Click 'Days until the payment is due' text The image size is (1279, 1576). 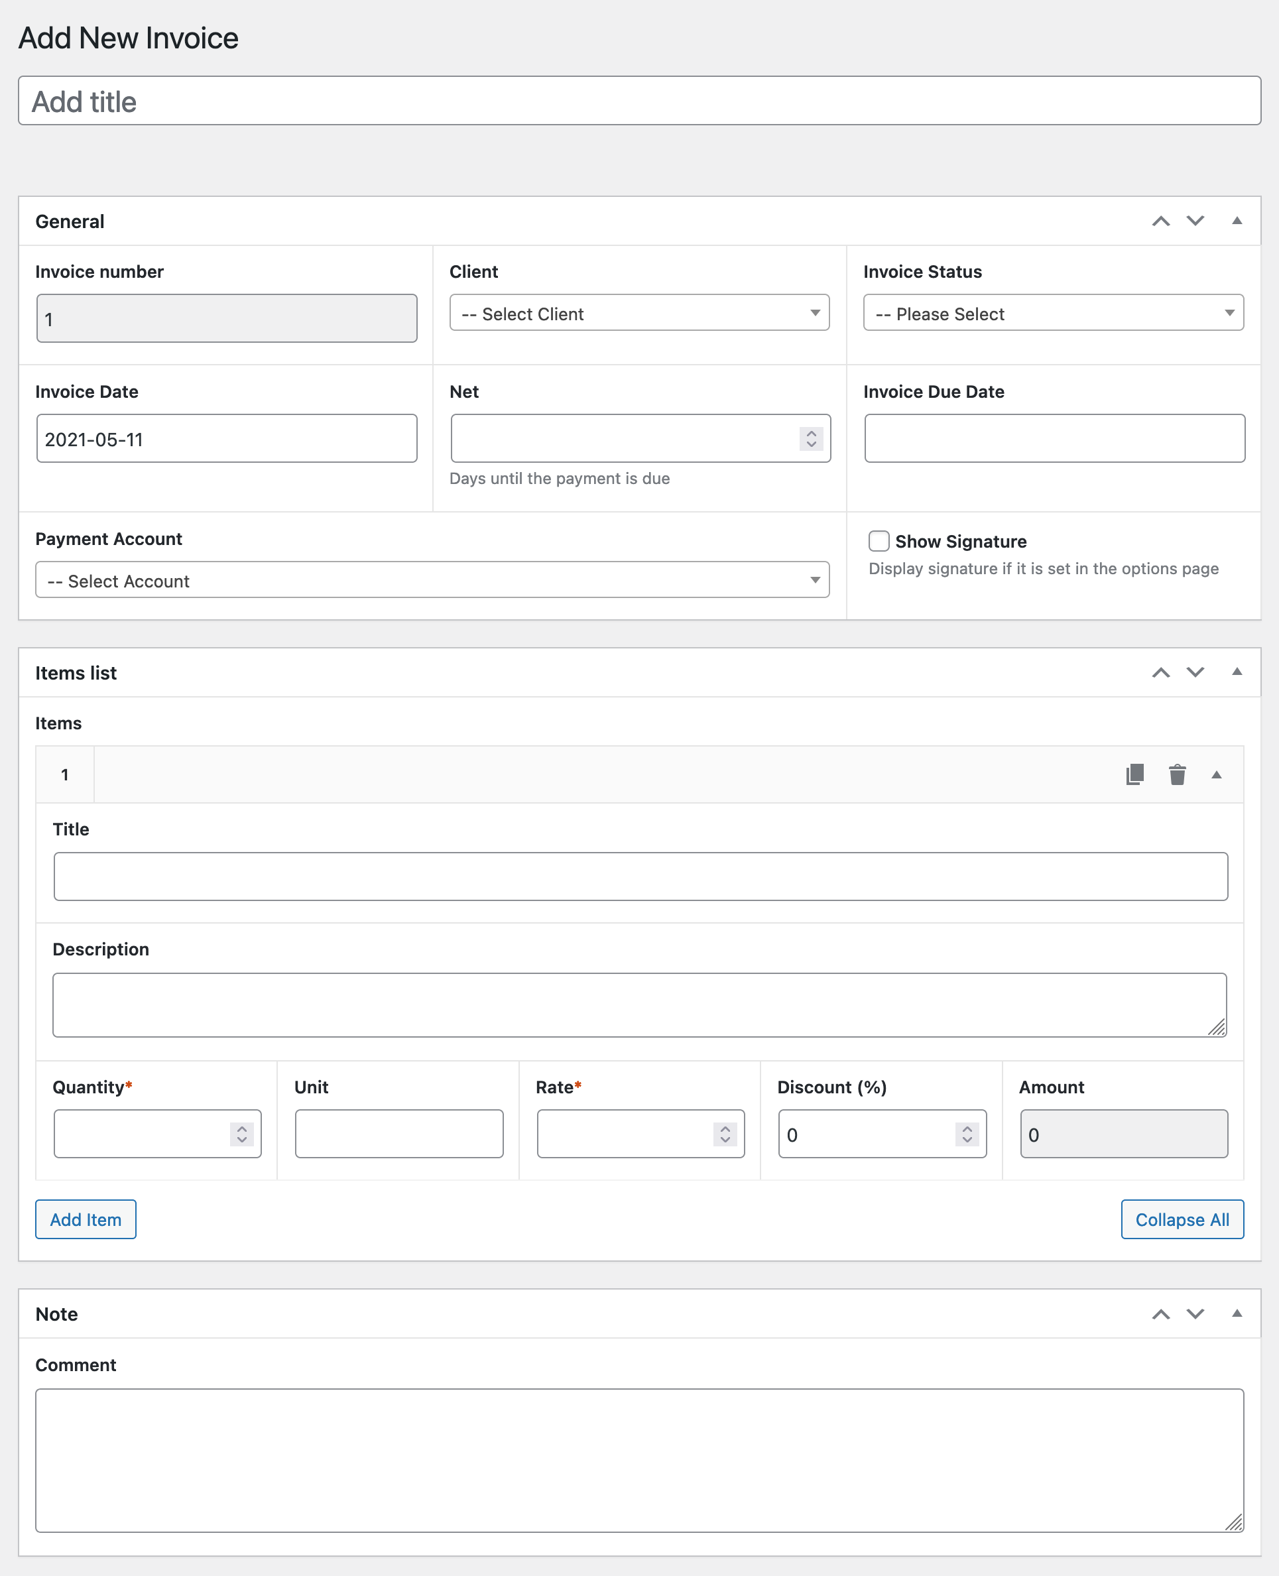[x=559, y=478]
